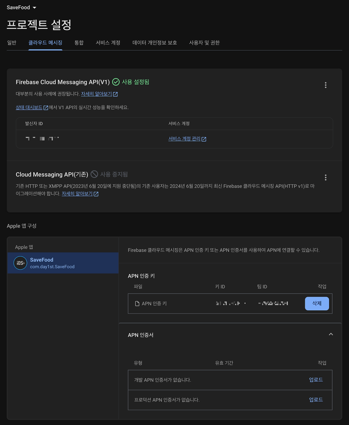Screen dimensions: 349x425
Task: Collapse the APN 인증서 section
Action: (x=331, y=334)
